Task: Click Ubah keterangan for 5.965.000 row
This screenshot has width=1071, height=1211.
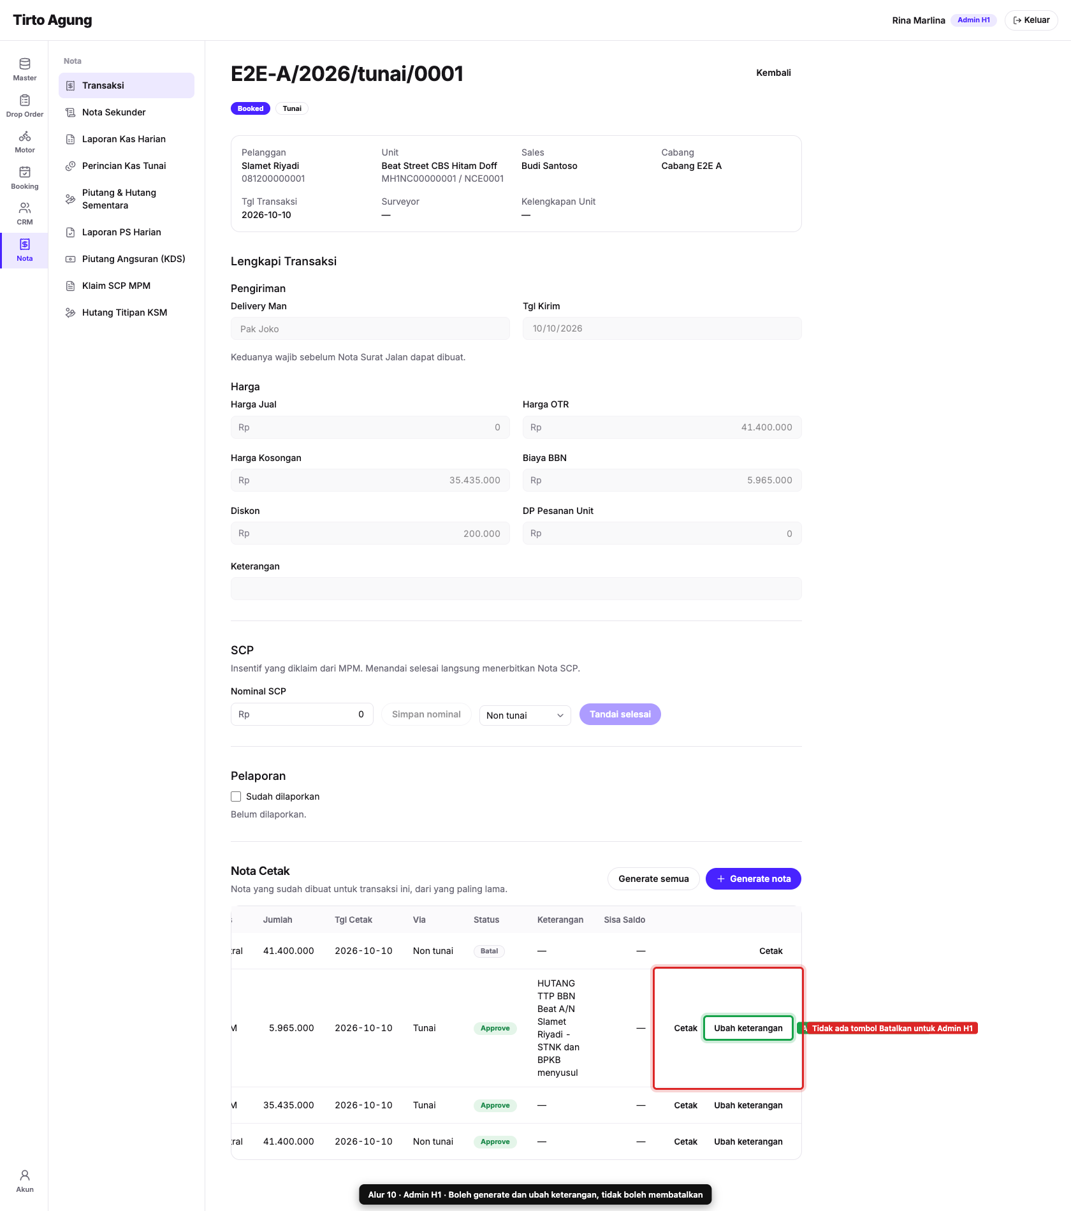Action: pos(748,1028)
